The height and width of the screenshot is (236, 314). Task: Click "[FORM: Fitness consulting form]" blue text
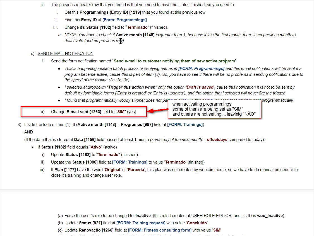pos(160,230)
